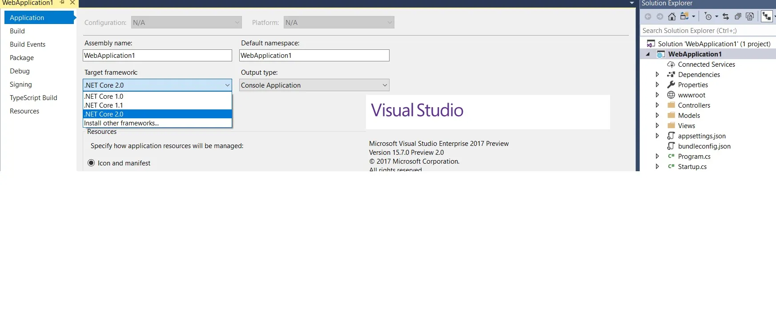
Task: Expand the Startup.cs node
Action: (x=657, y=167)
